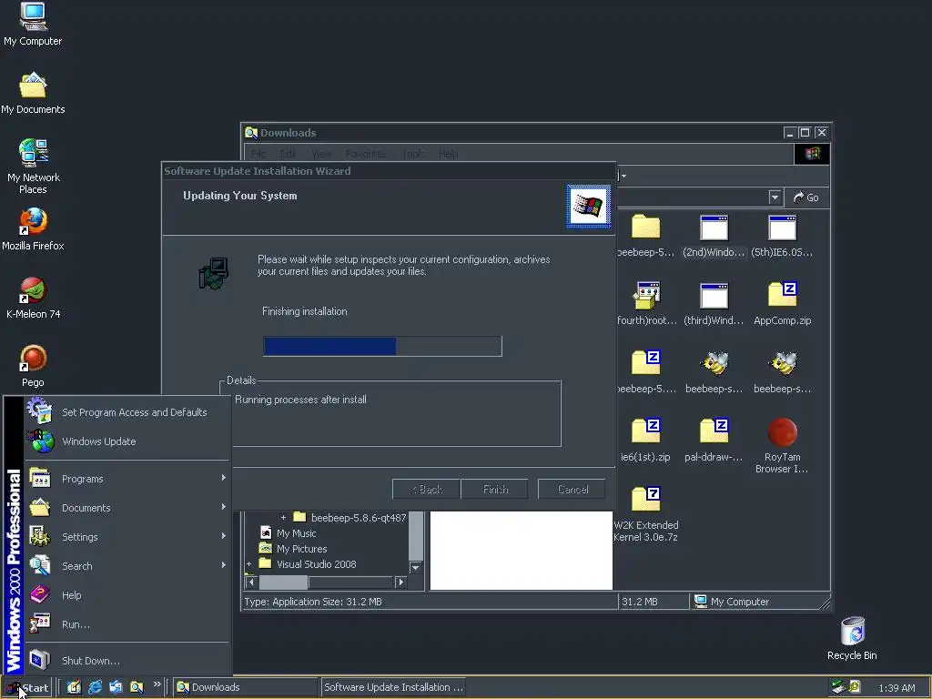The width and height of the screenshot is (932, 699).
Task: Expand quick launch overflow chevron
Action: coord(157,684)
